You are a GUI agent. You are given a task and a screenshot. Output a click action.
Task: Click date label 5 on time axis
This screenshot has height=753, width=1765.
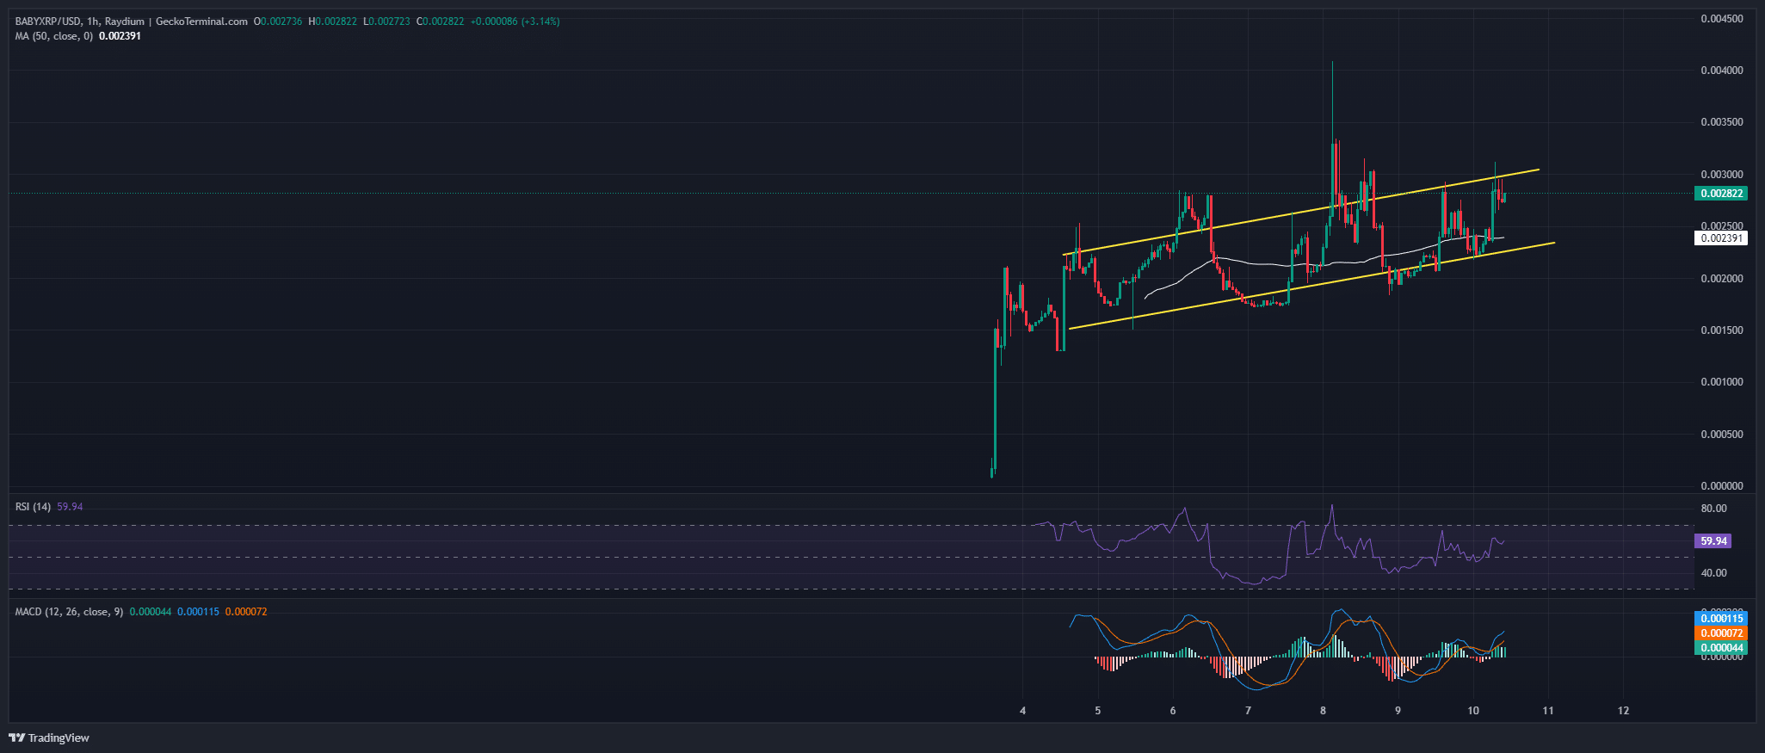1098,711
